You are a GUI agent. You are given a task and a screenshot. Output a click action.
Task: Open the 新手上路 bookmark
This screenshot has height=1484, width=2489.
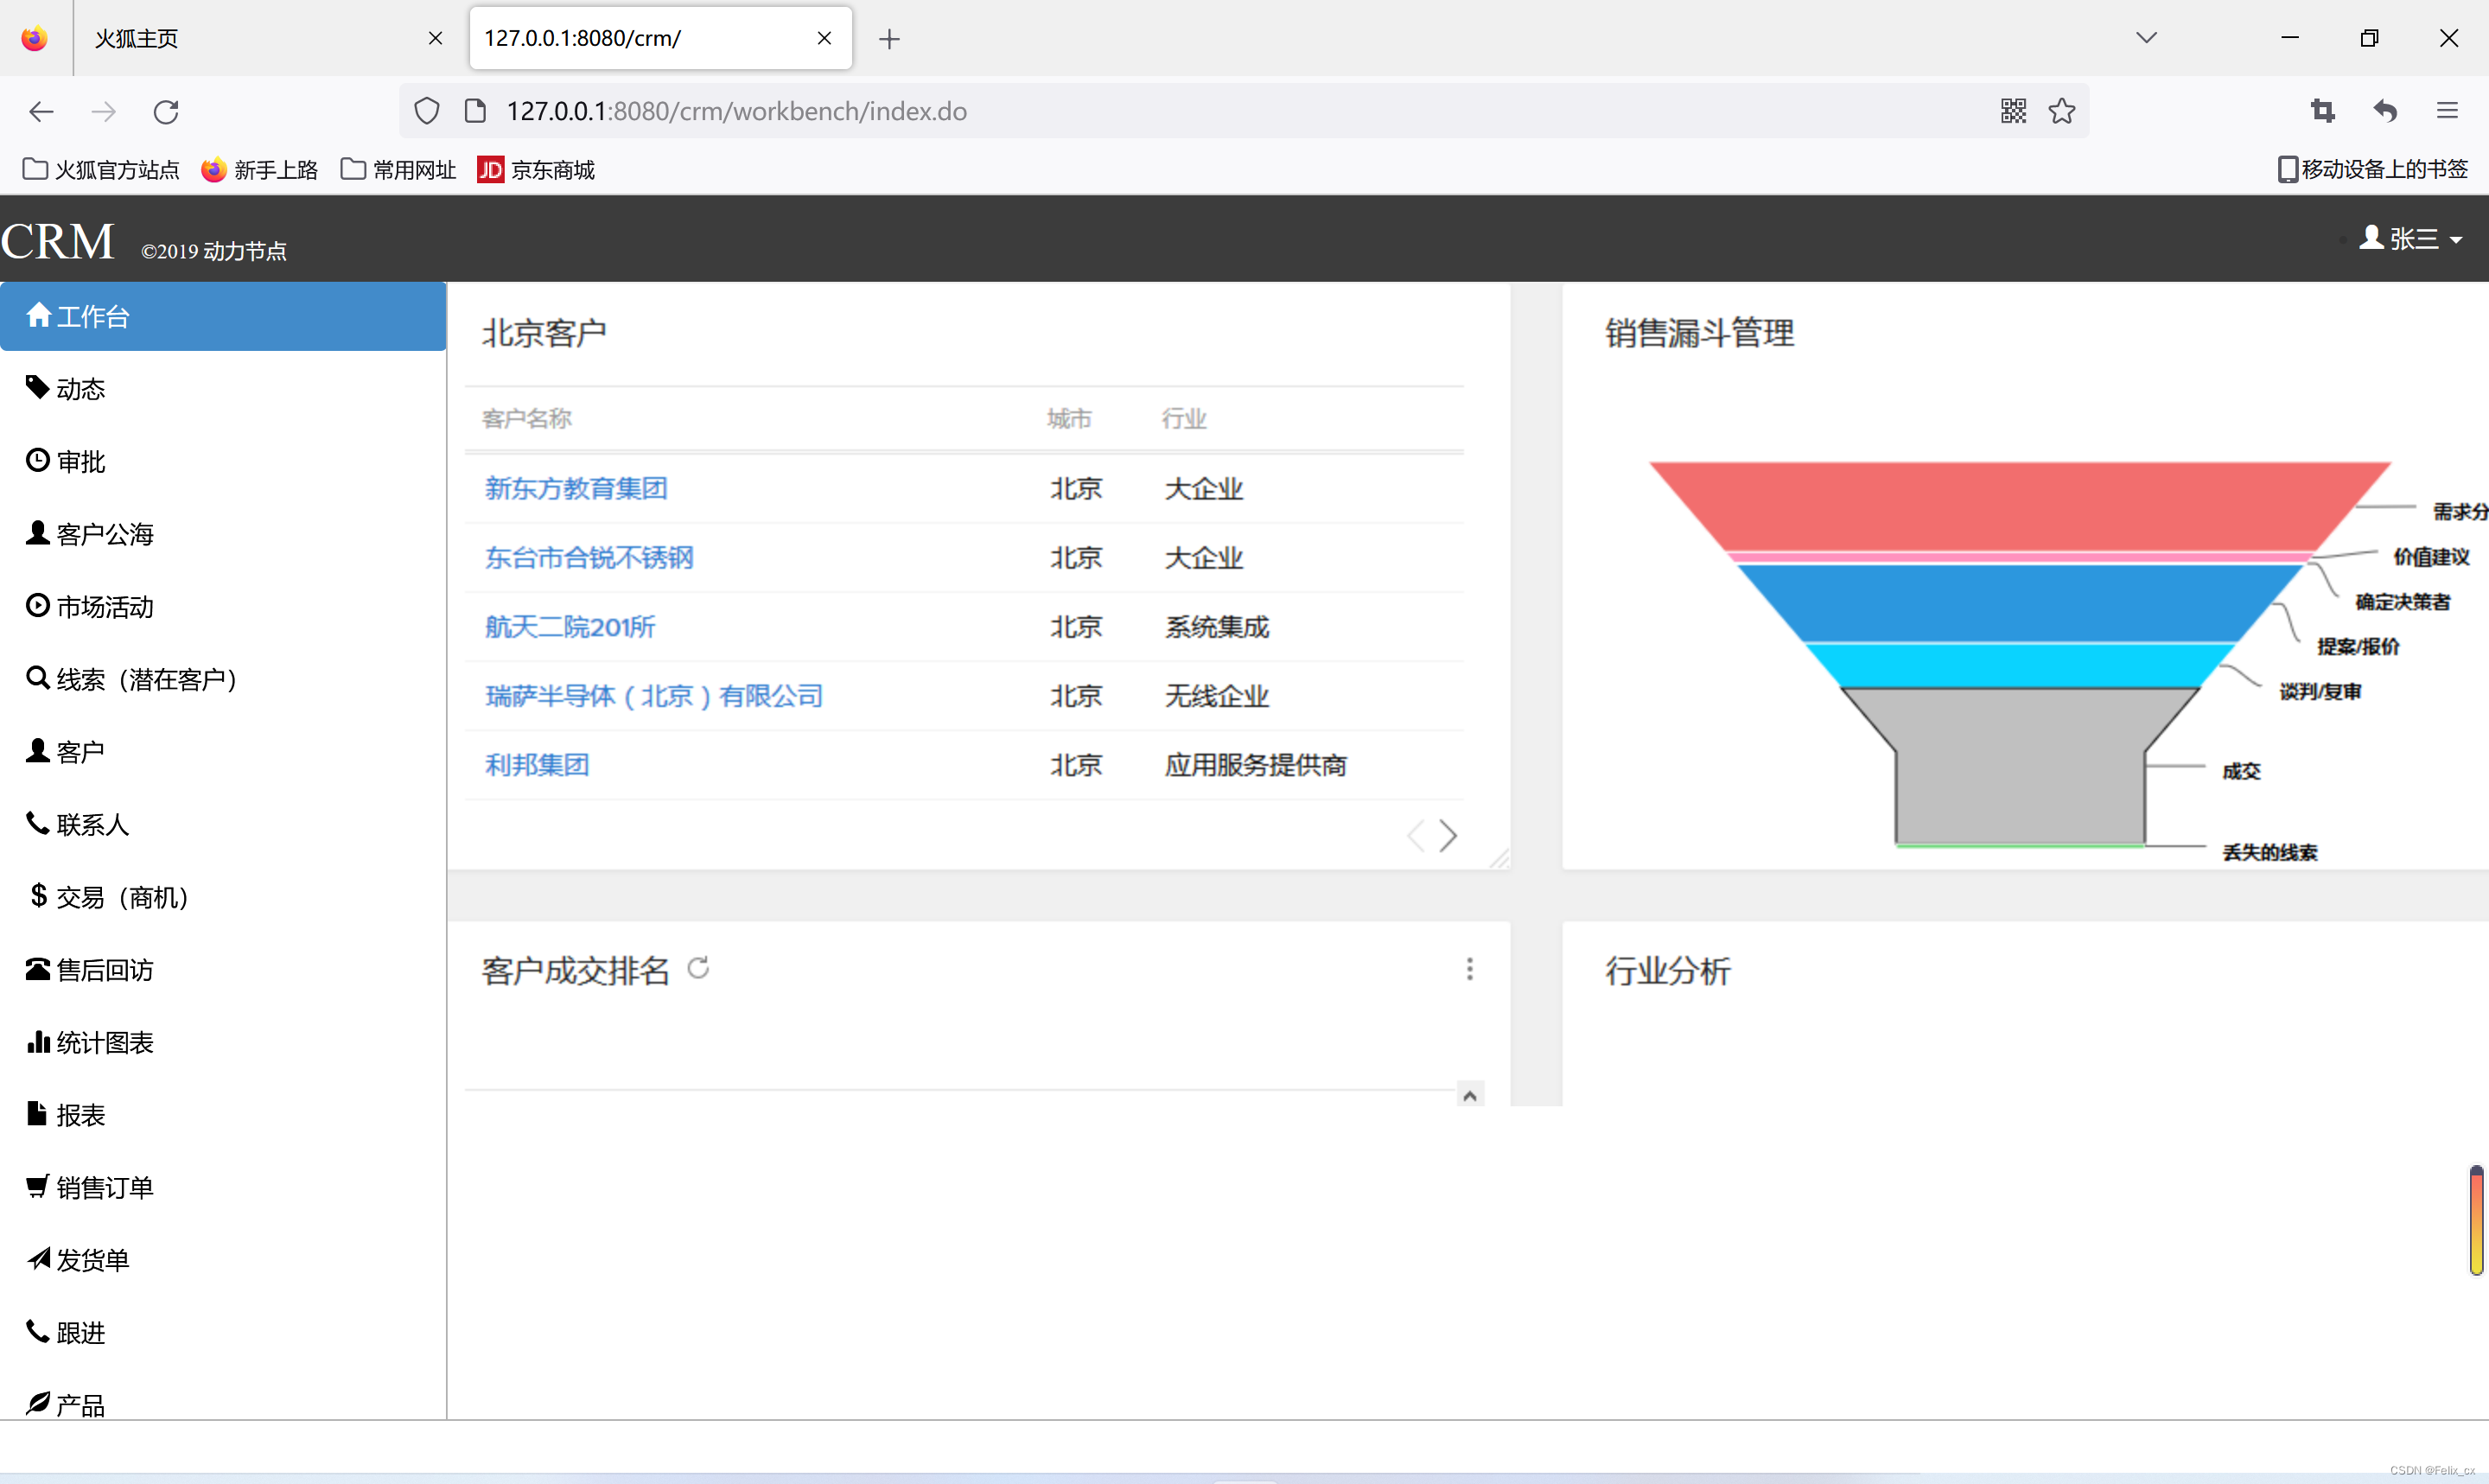259,169
